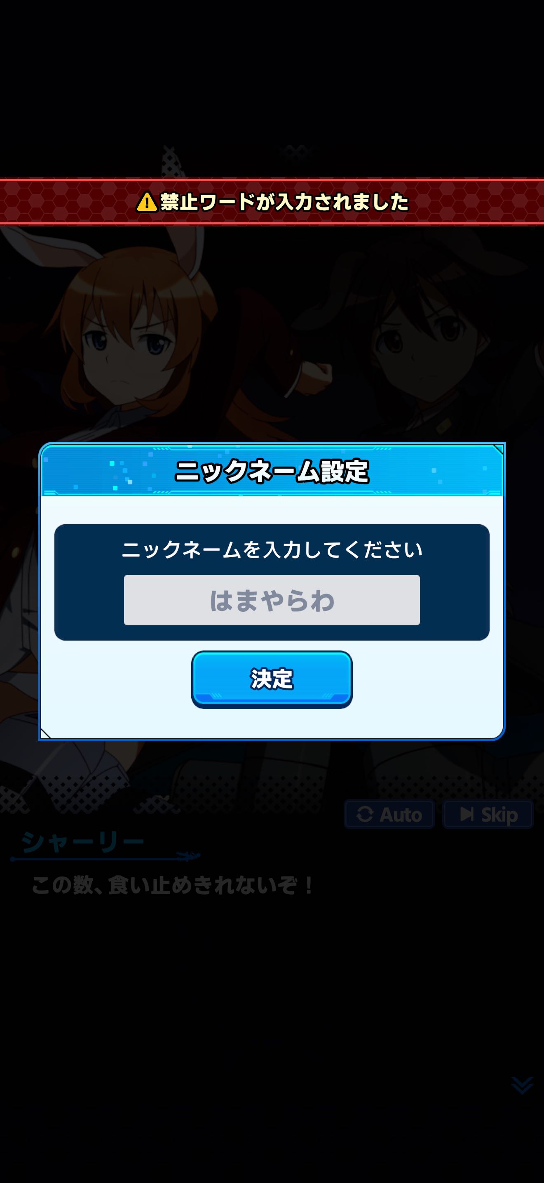Viewport: 544px width, 1183px height.
Task: Confirm nickname with the 決定 button
Action: (x=272, y=679)
